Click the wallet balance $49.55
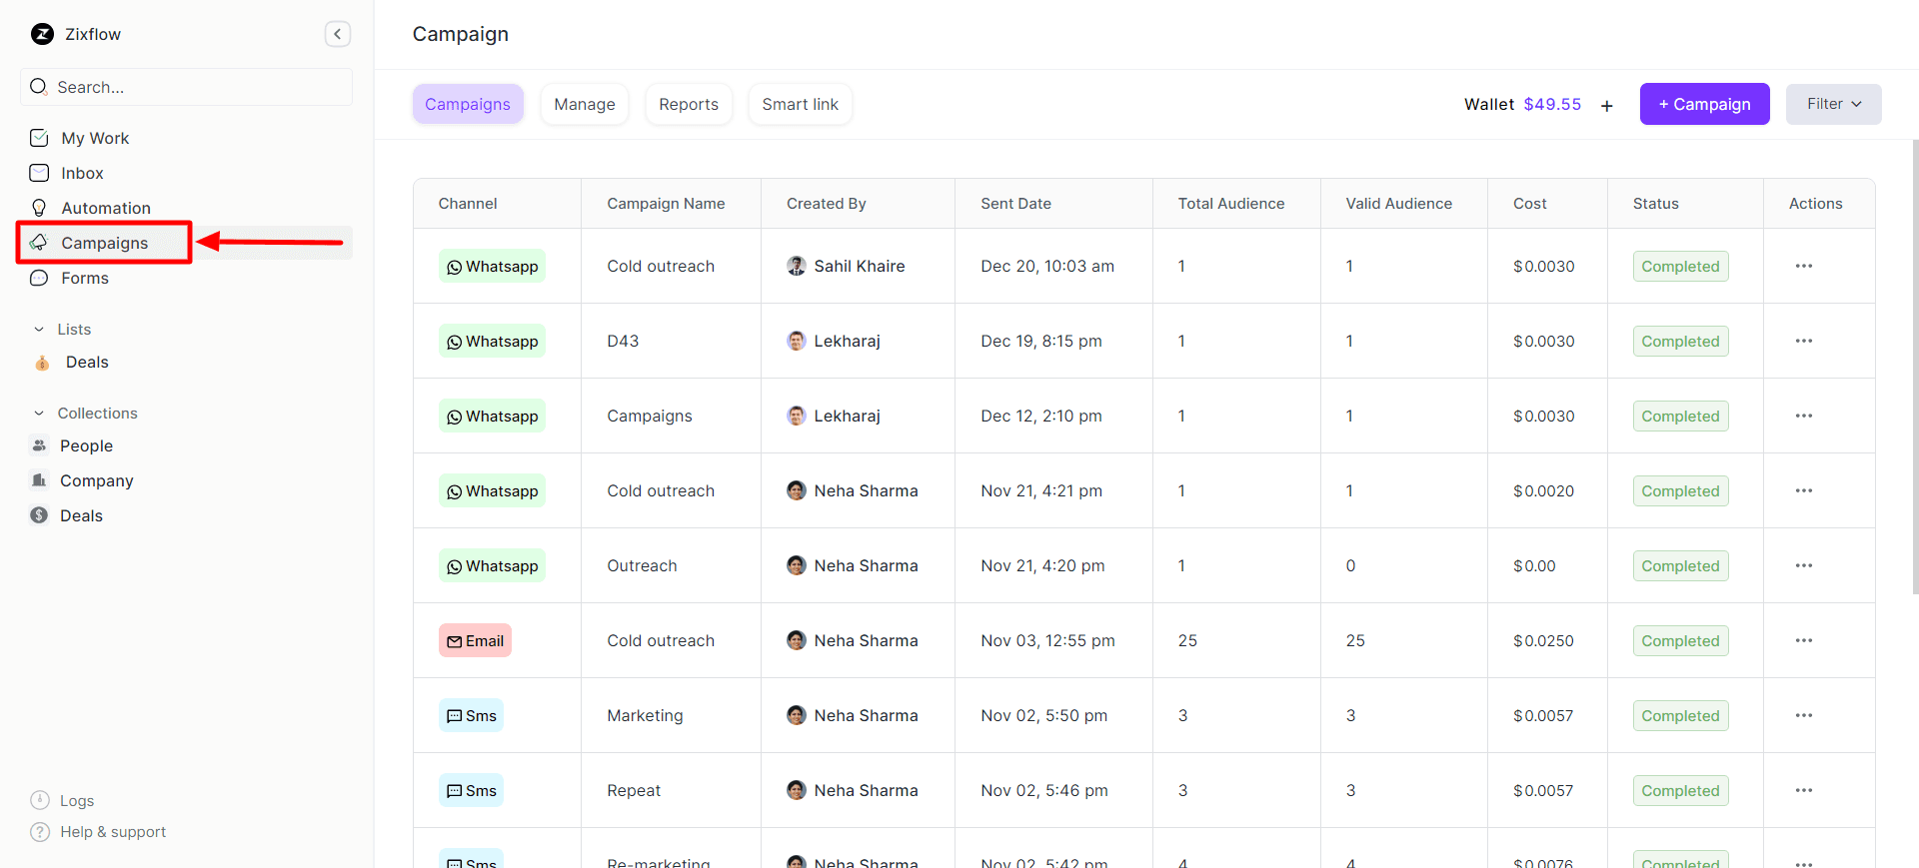Viewport: 1919px width, 868px height. click(x=1552, y=104)
